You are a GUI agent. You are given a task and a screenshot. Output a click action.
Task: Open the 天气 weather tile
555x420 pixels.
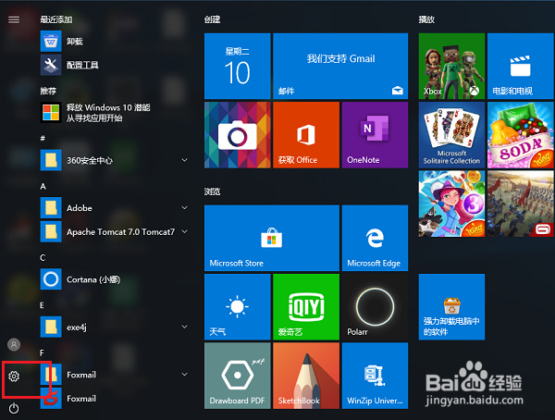coord(237,307)
